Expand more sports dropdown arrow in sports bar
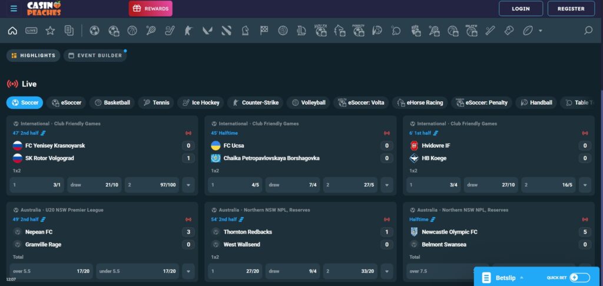Image resolution: width=603 pixels, height=286 pixels. click(541, 31)
